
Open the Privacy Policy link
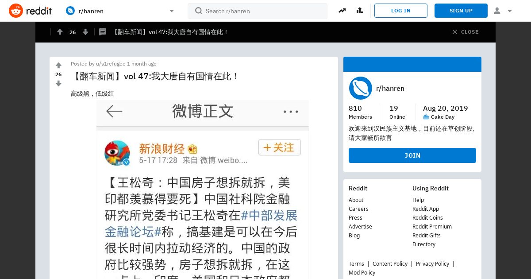tap(432, 263)
